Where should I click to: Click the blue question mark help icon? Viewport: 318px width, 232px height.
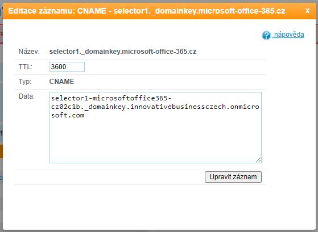[x=266, y=35]
